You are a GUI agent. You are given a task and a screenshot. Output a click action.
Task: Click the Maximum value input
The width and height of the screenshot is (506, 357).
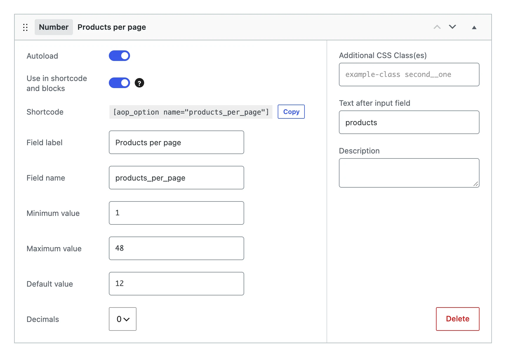177,248
